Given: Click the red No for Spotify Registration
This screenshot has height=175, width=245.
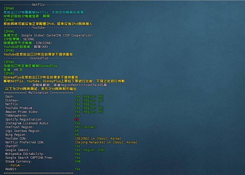Looking at the screenshot, I should [x=77, y=119].
